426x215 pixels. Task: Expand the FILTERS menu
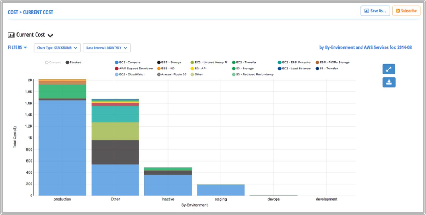click(x=17, y=47)
